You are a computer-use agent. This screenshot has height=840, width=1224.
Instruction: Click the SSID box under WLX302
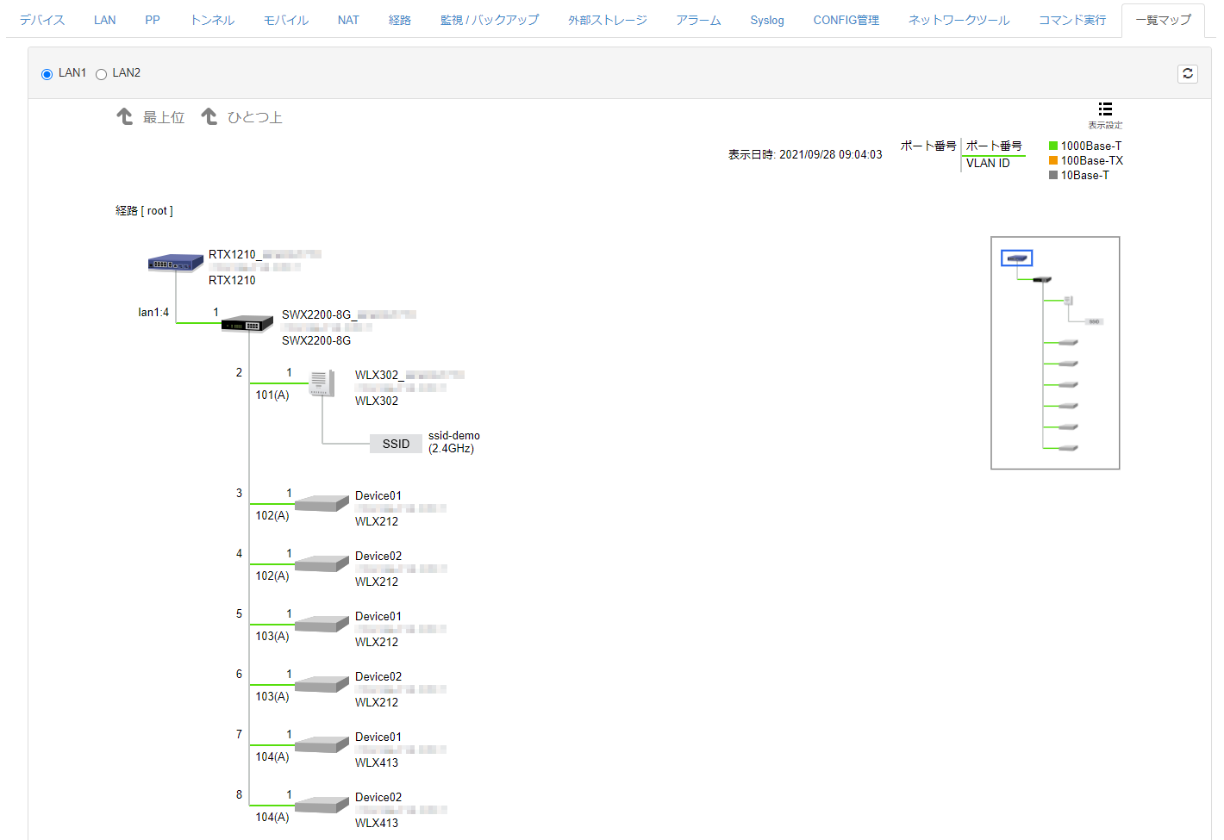[396, 444]
